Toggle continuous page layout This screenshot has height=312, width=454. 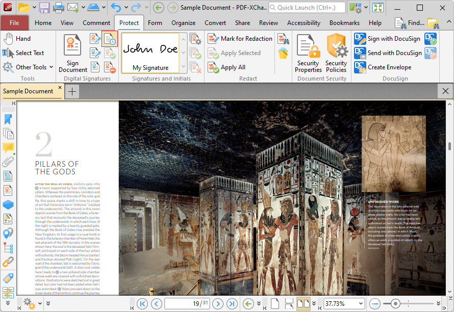click(x=289, y=304)
